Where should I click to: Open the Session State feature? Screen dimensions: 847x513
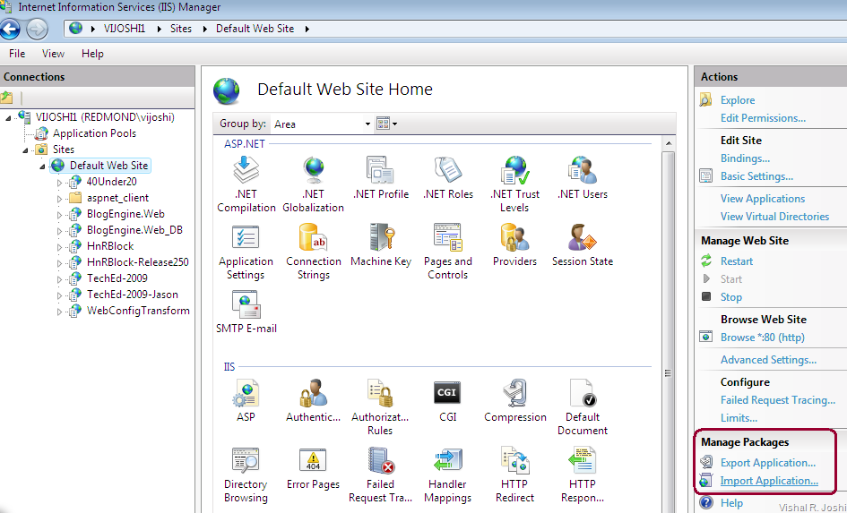tap(583, 238)
